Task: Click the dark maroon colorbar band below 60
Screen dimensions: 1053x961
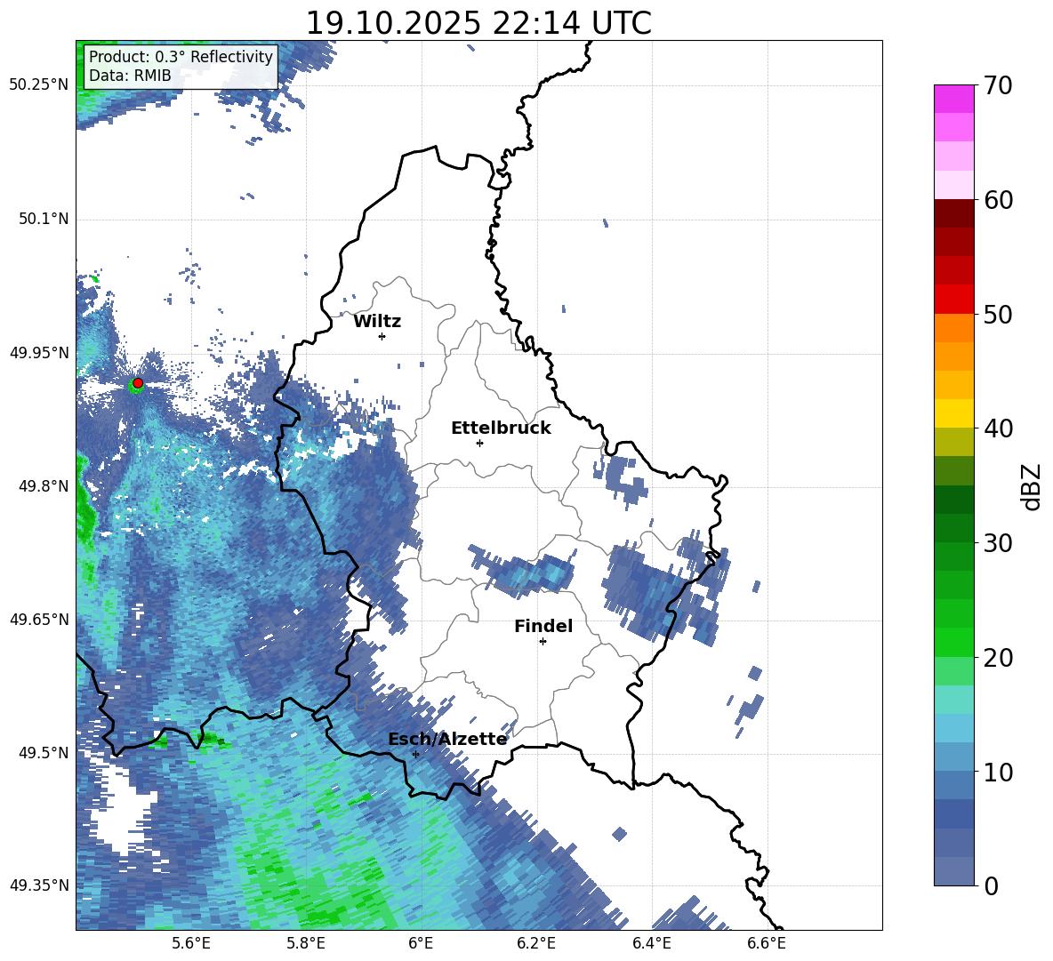Action: [x=953, y=213]
